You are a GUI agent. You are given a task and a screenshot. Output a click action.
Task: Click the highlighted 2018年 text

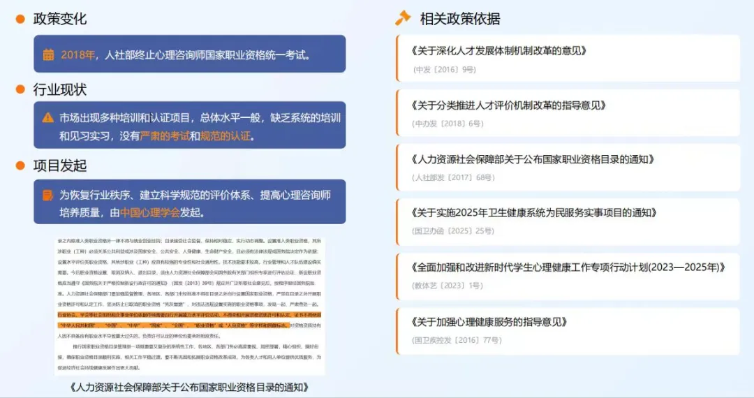click(78, 54)
